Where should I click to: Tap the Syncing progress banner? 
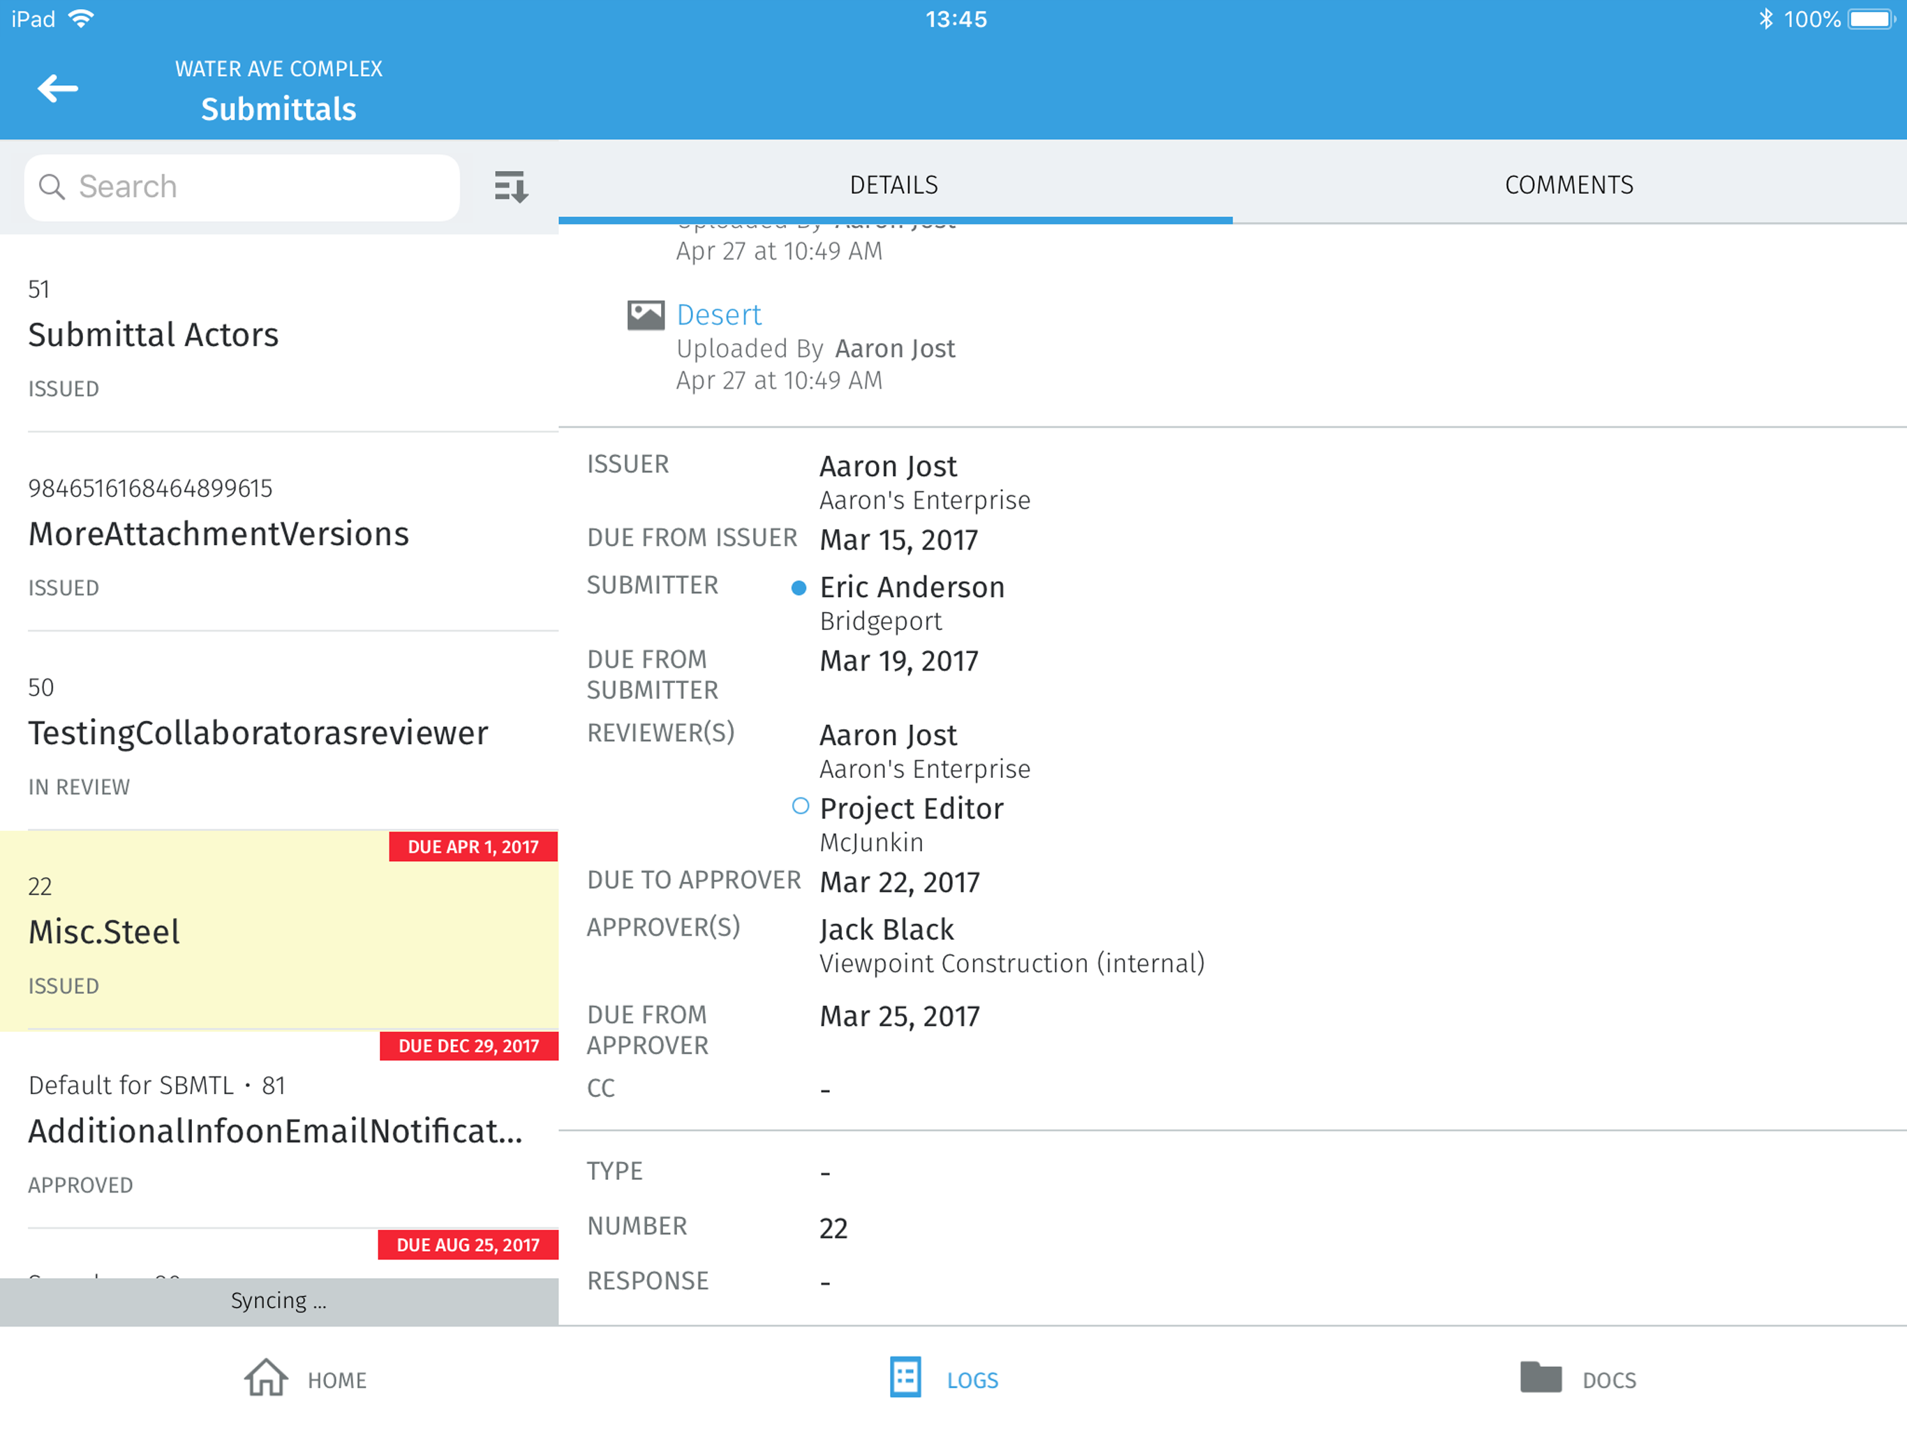279,1301
